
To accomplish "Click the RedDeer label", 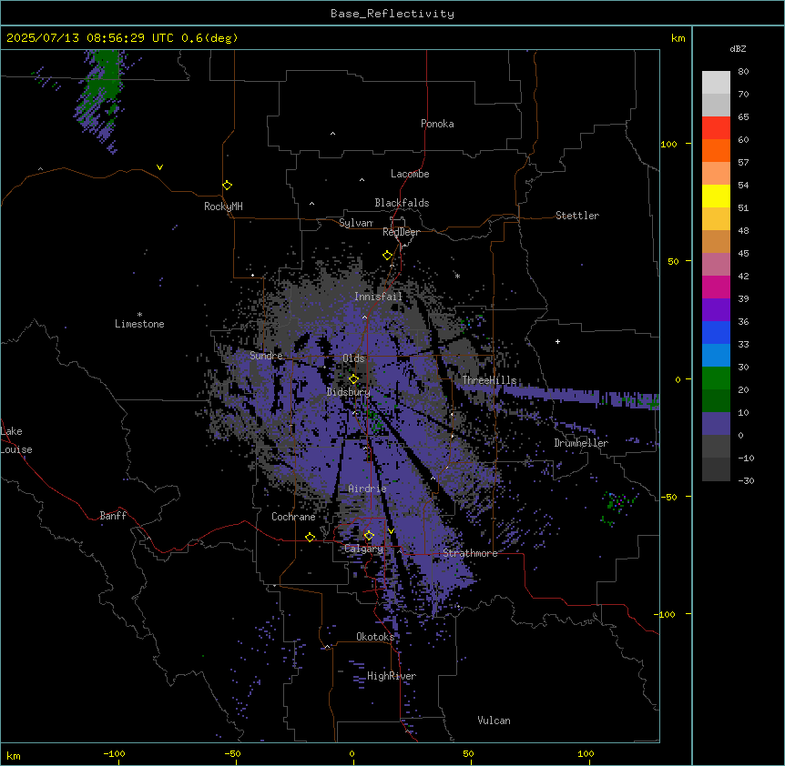I will tap(401, 232).
